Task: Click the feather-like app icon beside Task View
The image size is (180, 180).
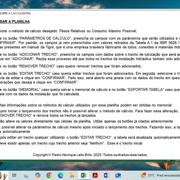Action: coord(26,175)
